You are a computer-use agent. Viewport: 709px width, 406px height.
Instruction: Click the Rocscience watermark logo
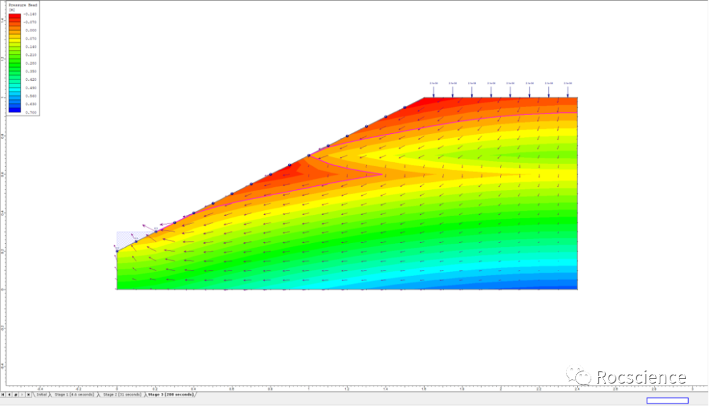tap(628, 376)
